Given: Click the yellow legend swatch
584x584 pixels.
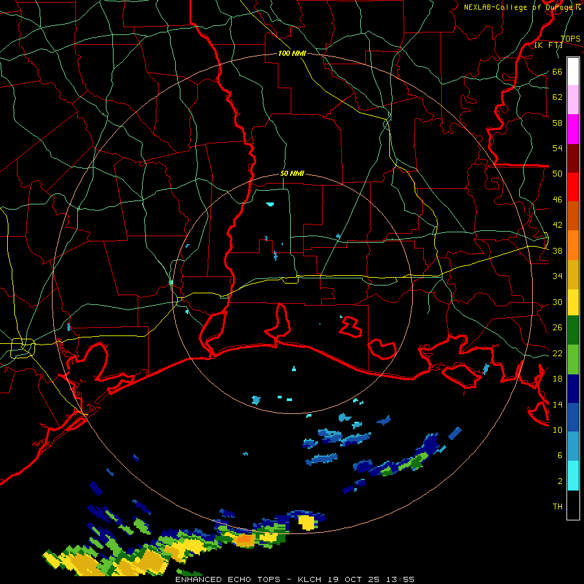Looking at the screenshot, I should [573, 302].
